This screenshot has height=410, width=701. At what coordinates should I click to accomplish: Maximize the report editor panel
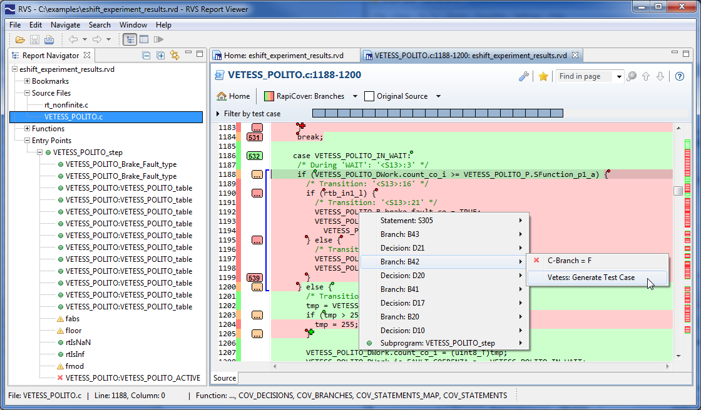(x=686, y=54)
